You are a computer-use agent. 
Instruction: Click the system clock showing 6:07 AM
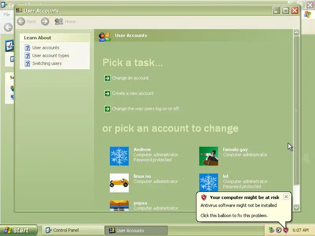pos(300,230)
